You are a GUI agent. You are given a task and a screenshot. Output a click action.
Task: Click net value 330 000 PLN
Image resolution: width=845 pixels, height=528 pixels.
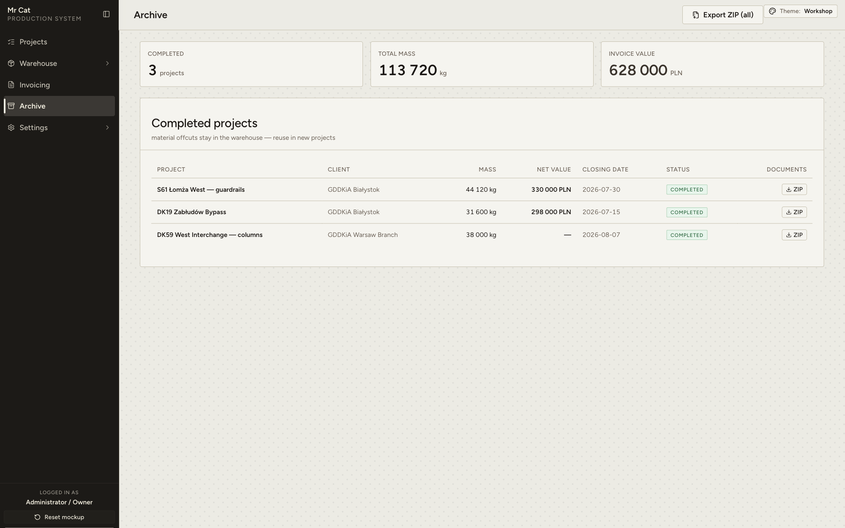551,190
